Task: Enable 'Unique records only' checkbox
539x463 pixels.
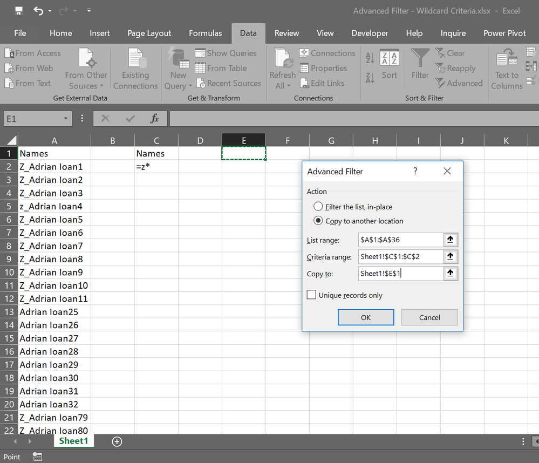Action: [x=311, y=295]
